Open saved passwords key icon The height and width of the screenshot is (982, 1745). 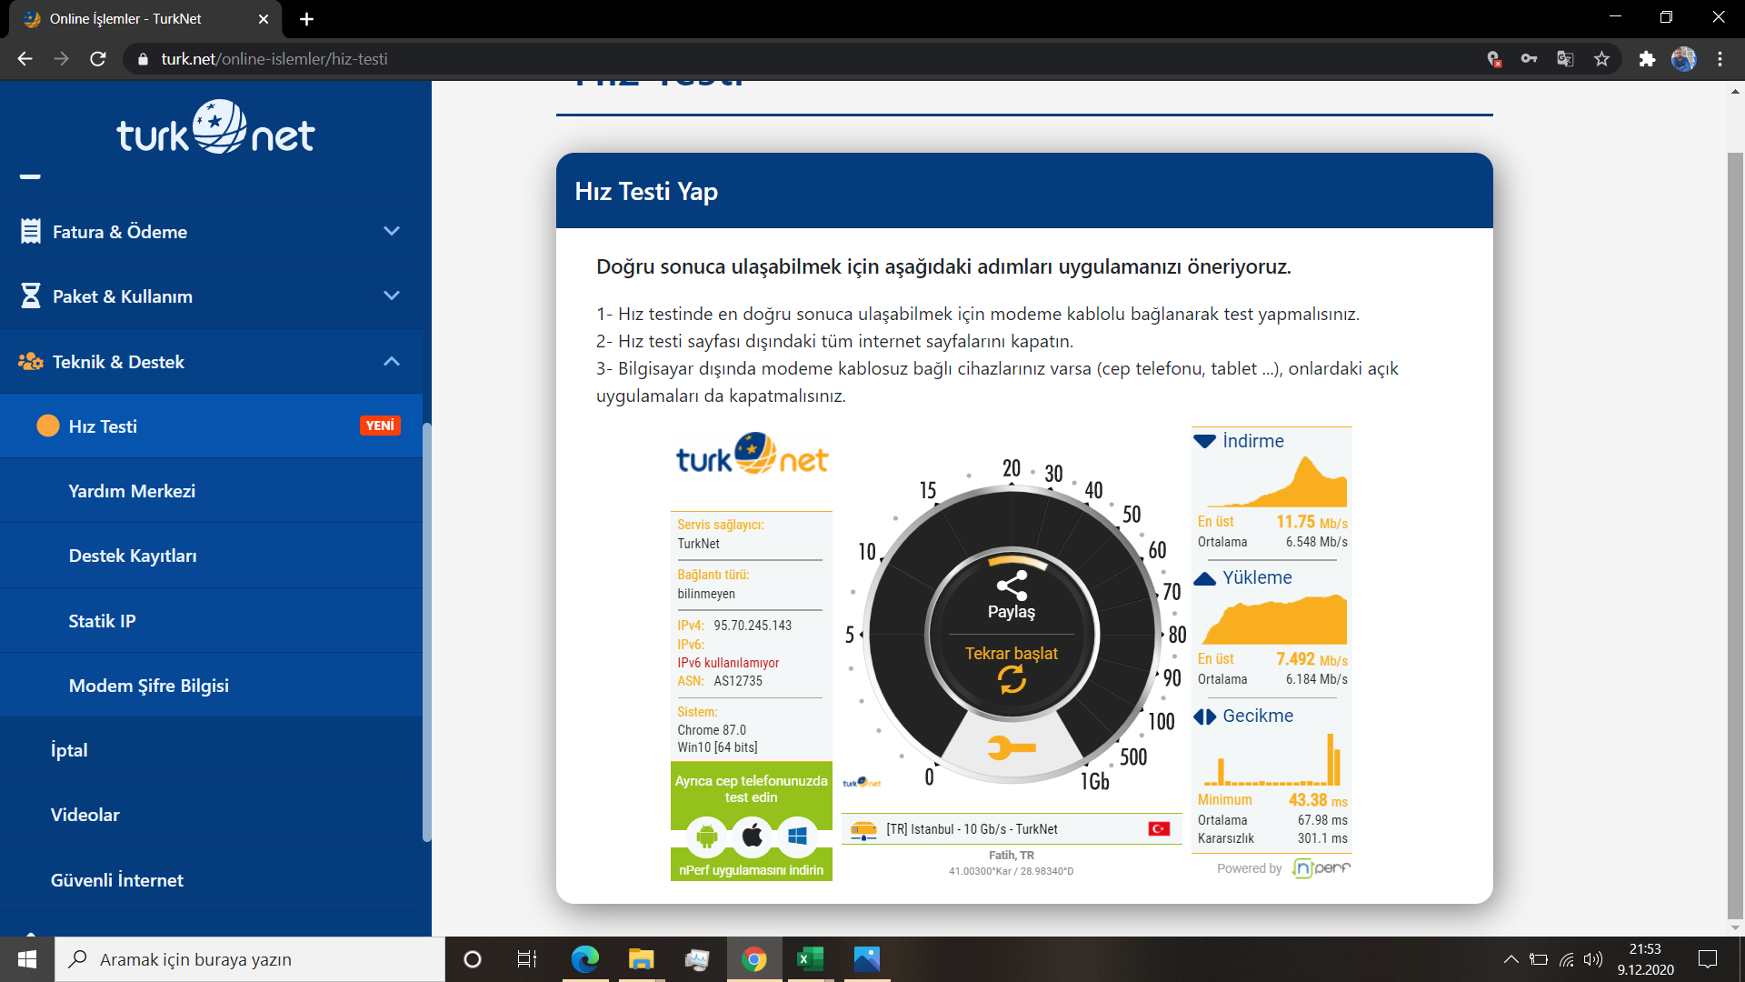(1529, 59)
